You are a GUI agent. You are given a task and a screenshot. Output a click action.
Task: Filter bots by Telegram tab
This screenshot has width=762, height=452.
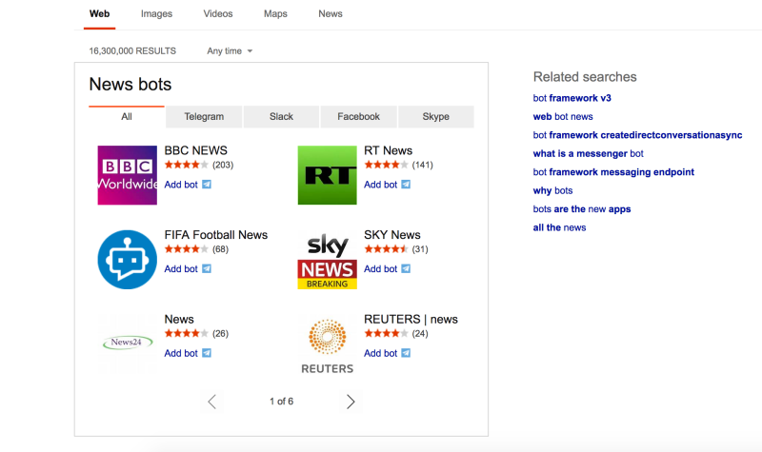204,117
